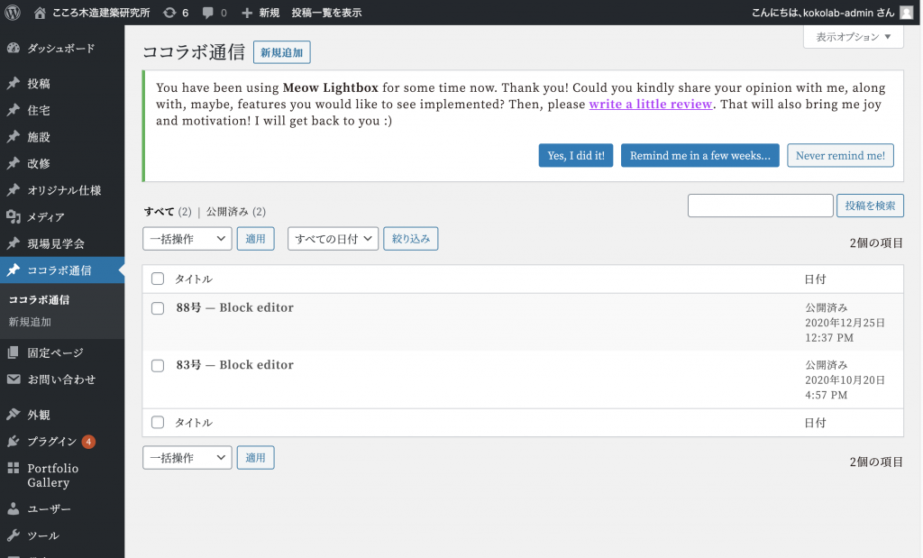Open the comments bubble icon
Image resolution: width=923 pixels, height=558 pixels.
pyautogui.click(x=208, y=13)
